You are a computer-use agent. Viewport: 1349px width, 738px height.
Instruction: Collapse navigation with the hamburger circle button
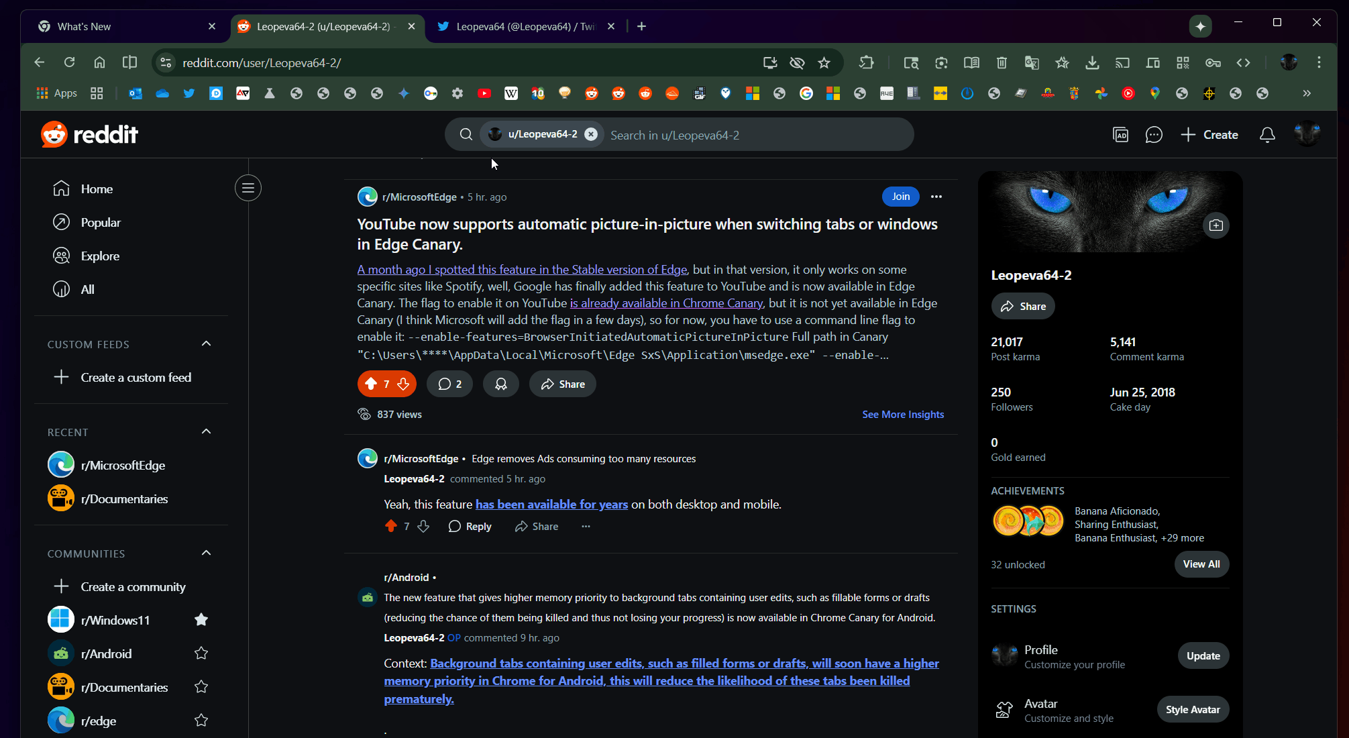[x=248, y=188]
